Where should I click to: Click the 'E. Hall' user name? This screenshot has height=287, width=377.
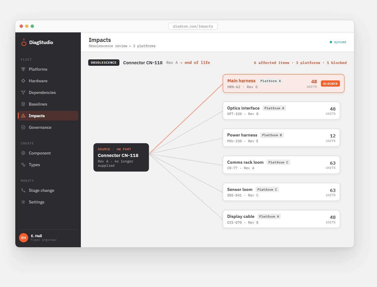[36, 236]
